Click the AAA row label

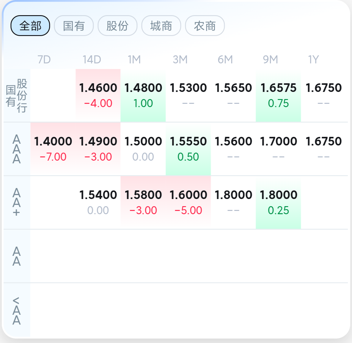(x=17, y=149)
